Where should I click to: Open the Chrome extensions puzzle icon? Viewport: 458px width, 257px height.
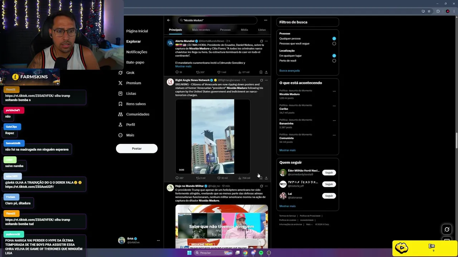point(438,11)
